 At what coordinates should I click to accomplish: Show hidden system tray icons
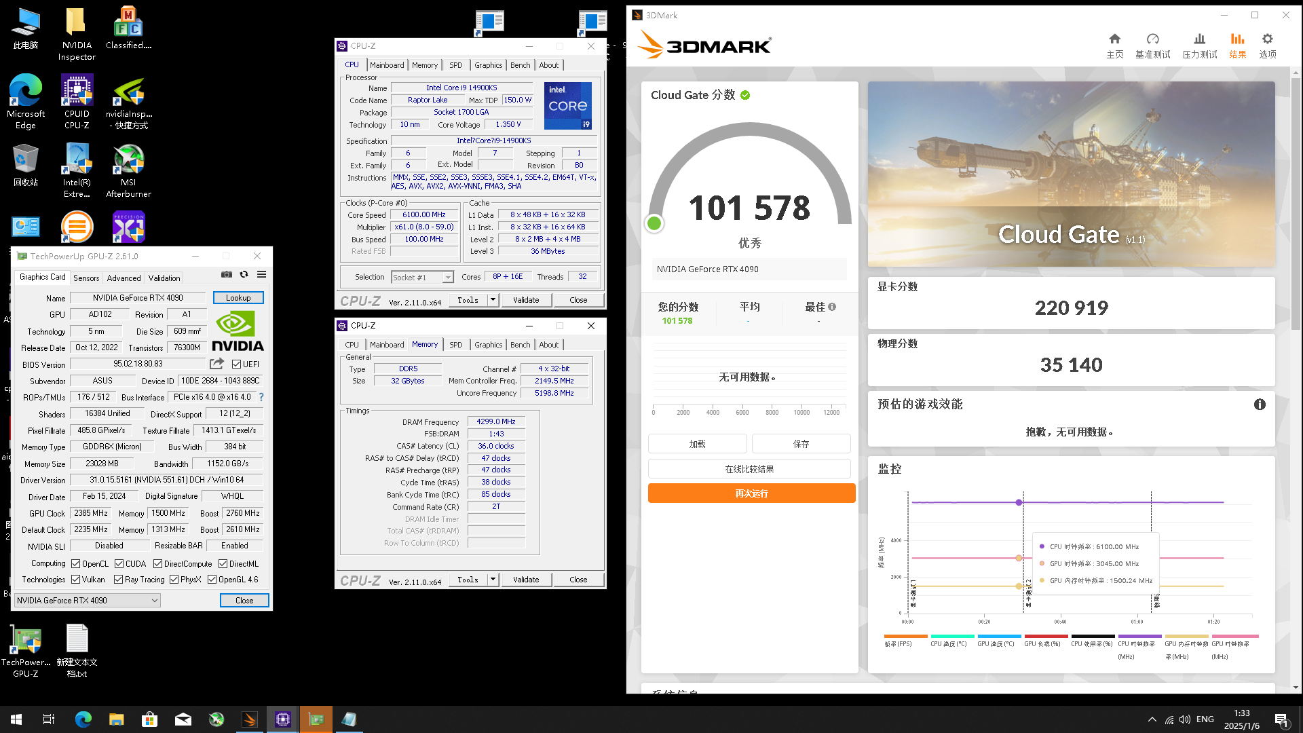pyautogui.click(x=1152, y=719)
